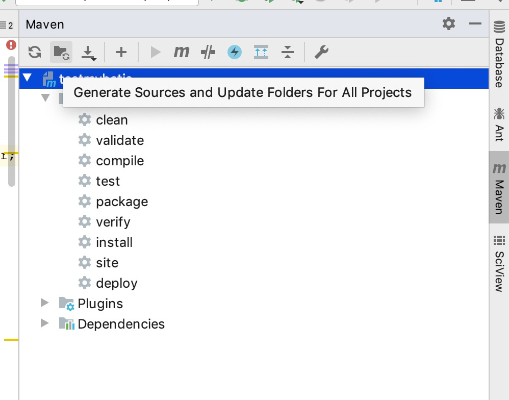Select the Ant tool window tab
The height and width of the screenshot is (400, 509).
pos(499,124)
